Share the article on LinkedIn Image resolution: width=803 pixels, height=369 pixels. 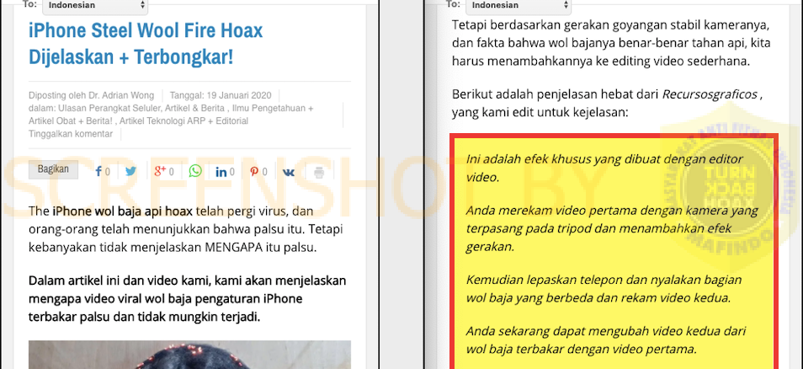225,172
